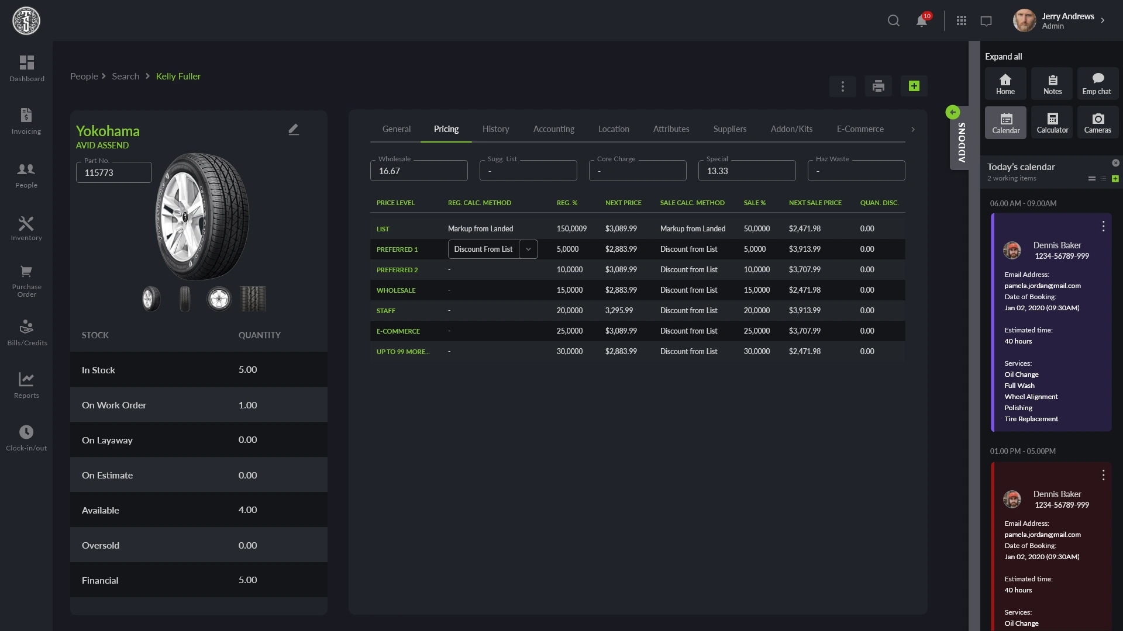The width and height of the screenshot is (1123, 631).
Task: Open Invoicing from the sidebar
Action: (26, 121)
